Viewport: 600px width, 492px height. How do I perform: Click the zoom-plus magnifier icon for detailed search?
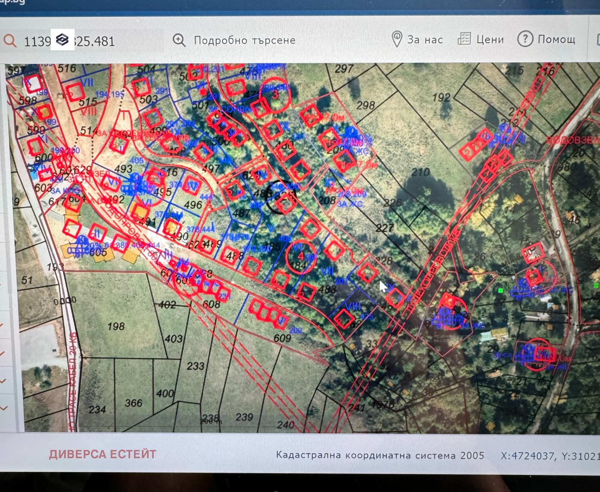coord(179,40)
